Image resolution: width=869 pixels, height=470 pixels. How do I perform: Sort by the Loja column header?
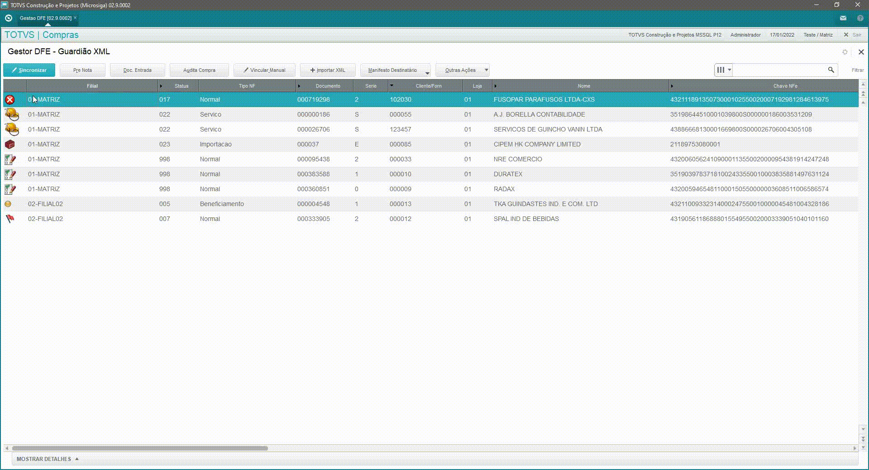[477, 86]
